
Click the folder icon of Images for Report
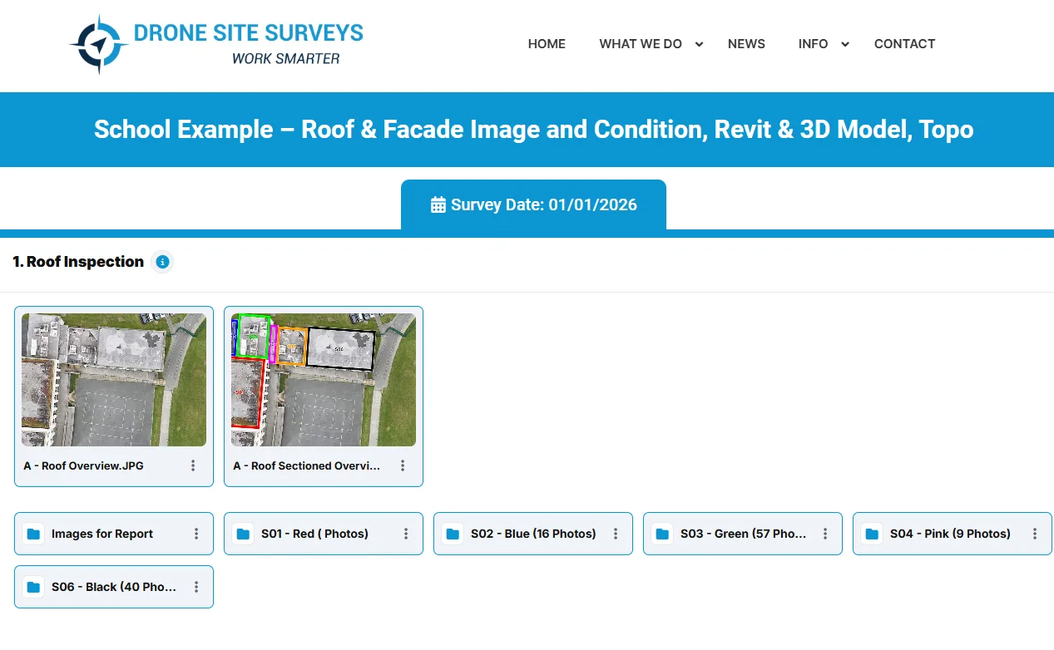pos(33,534)
